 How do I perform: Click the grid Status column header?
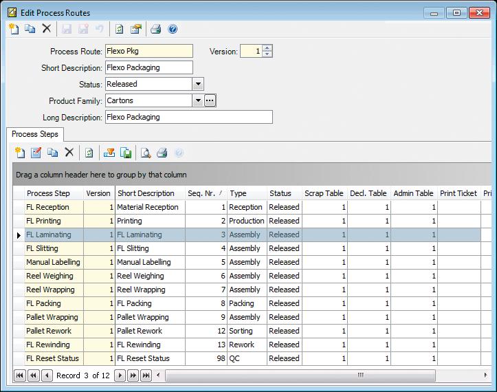(285, 193)
